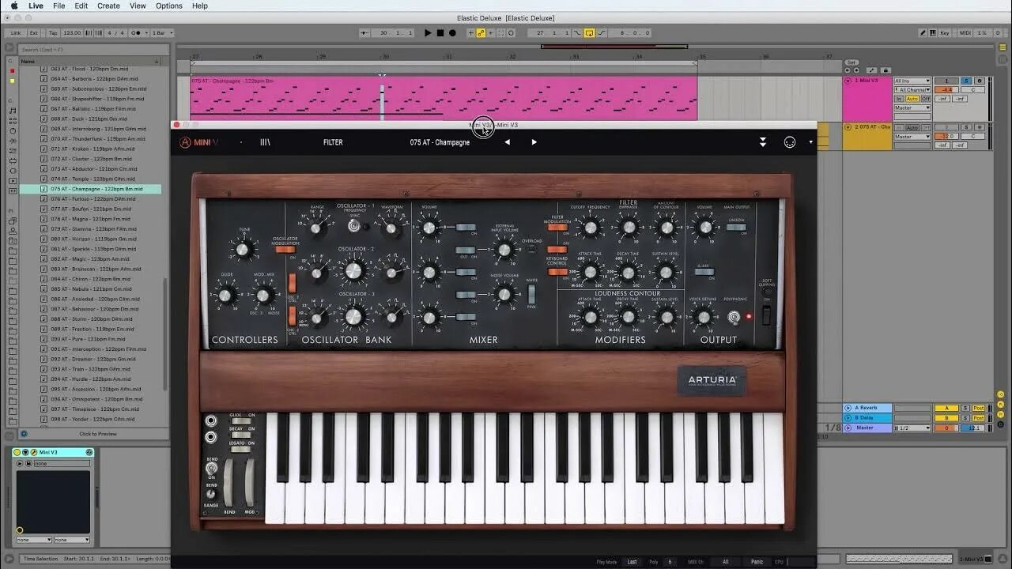Toggle the metronome button
Viewport: 1012px width, 569px height.
138,33
